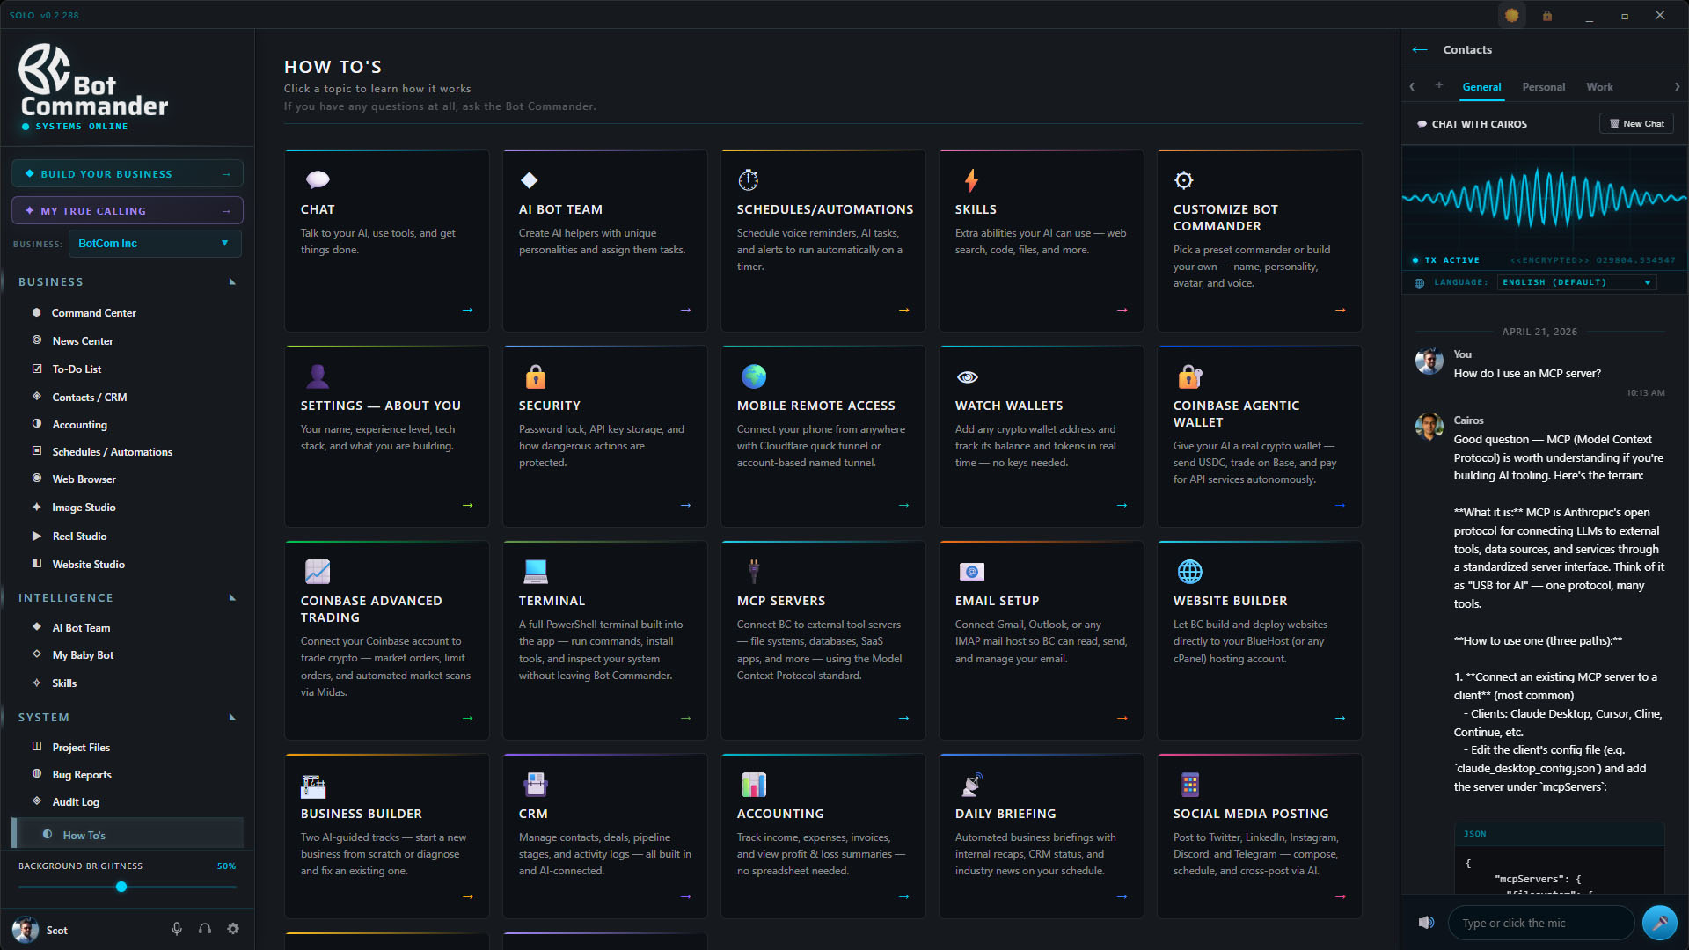Image resolution: width=1689 pixels, height=950 pixels.
Task: Click the Project Files sidebar icon
Action: coord(37,747)
